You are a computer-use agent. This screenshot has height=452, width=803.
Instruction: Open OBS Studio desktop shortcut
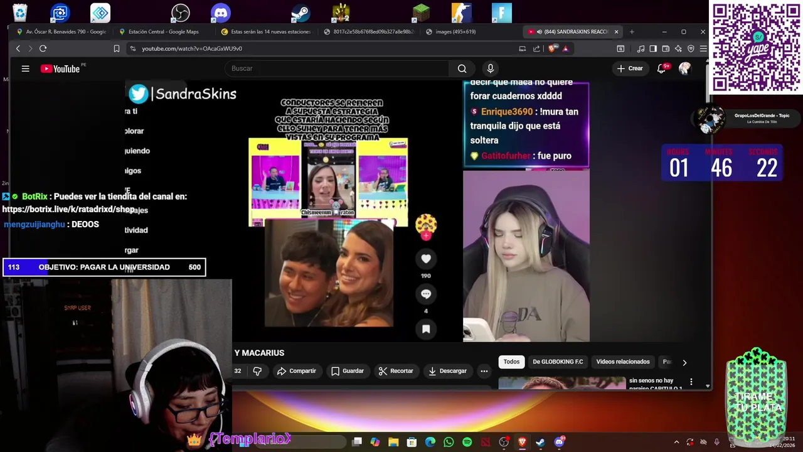click(181, 13)
